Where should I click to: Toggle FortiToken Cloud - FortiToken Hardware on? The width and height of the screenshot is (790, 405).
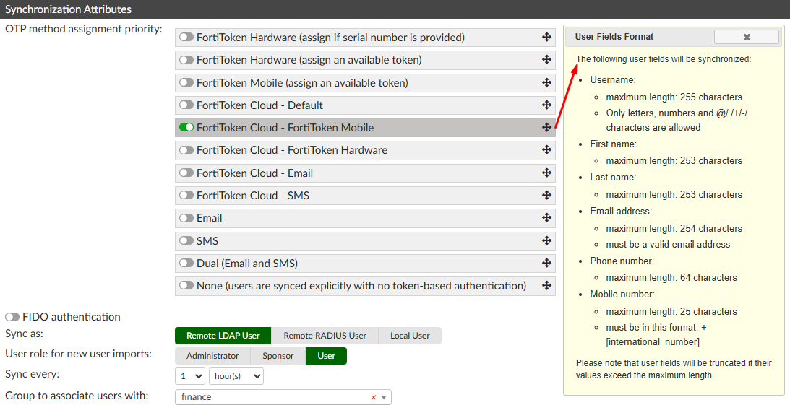(x=186, y=150)
